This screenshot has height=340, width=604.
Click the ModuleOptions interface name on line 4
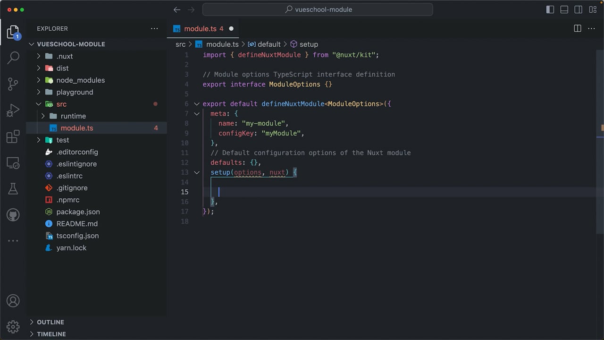tap(295, 84)
